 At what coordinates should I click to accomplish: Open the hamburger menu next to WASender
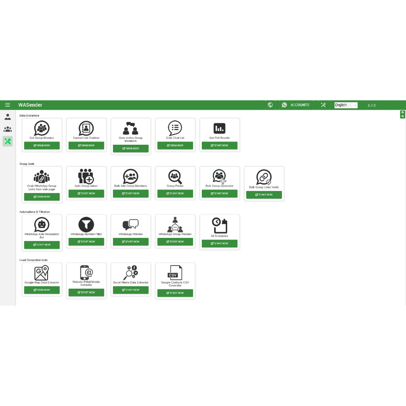pyautogui.click(x=8, y=105)
